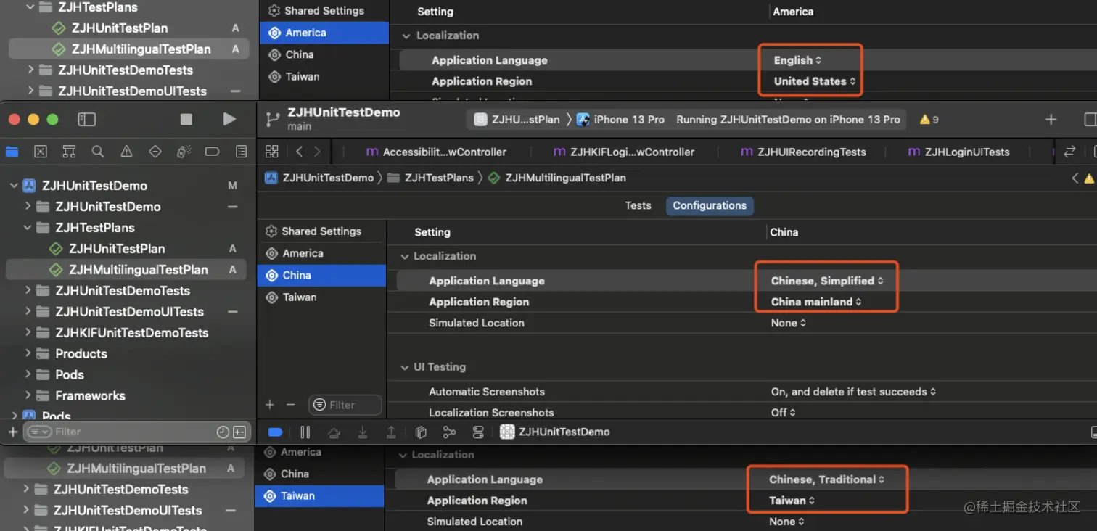1097x531 pixels.
Task: Open the Breakpoint navigator
Action: pyautogui.click(x=212, y=152)
